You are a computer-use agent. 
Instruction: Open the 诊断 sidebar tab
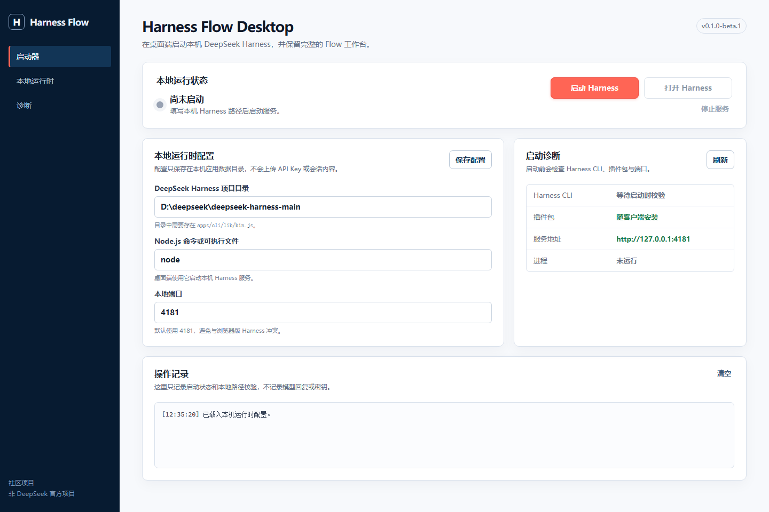[x=60, y=106]
